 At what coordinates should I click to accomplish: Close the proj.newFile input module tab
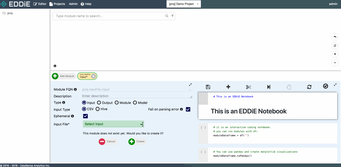pos(93,76)
